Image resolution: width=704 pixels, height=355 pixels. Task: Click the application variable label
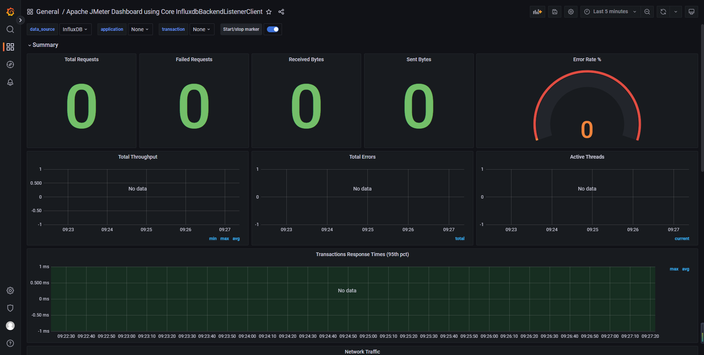pos(112,29)
